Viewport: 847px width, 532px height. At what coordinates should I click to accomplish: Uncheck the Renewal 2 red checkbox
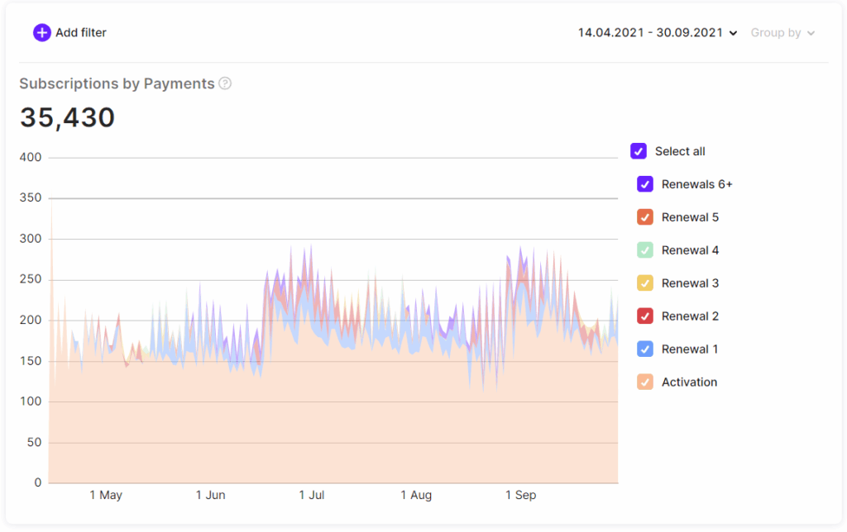[x=645, y=316]
